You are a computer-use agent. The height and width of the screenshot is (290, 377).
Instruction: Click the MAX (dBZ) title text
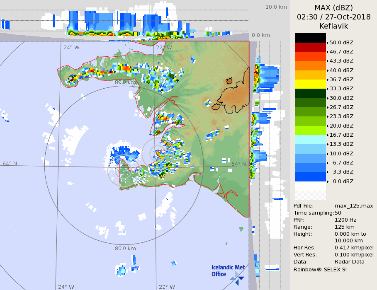(333, 8)
